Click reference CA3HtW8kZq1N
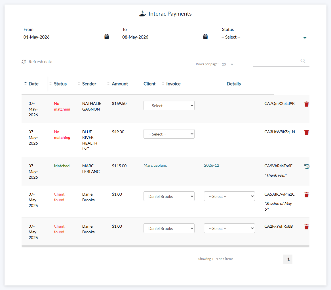The width and height of the screenshot is (331, 290). tap(279, 132)
